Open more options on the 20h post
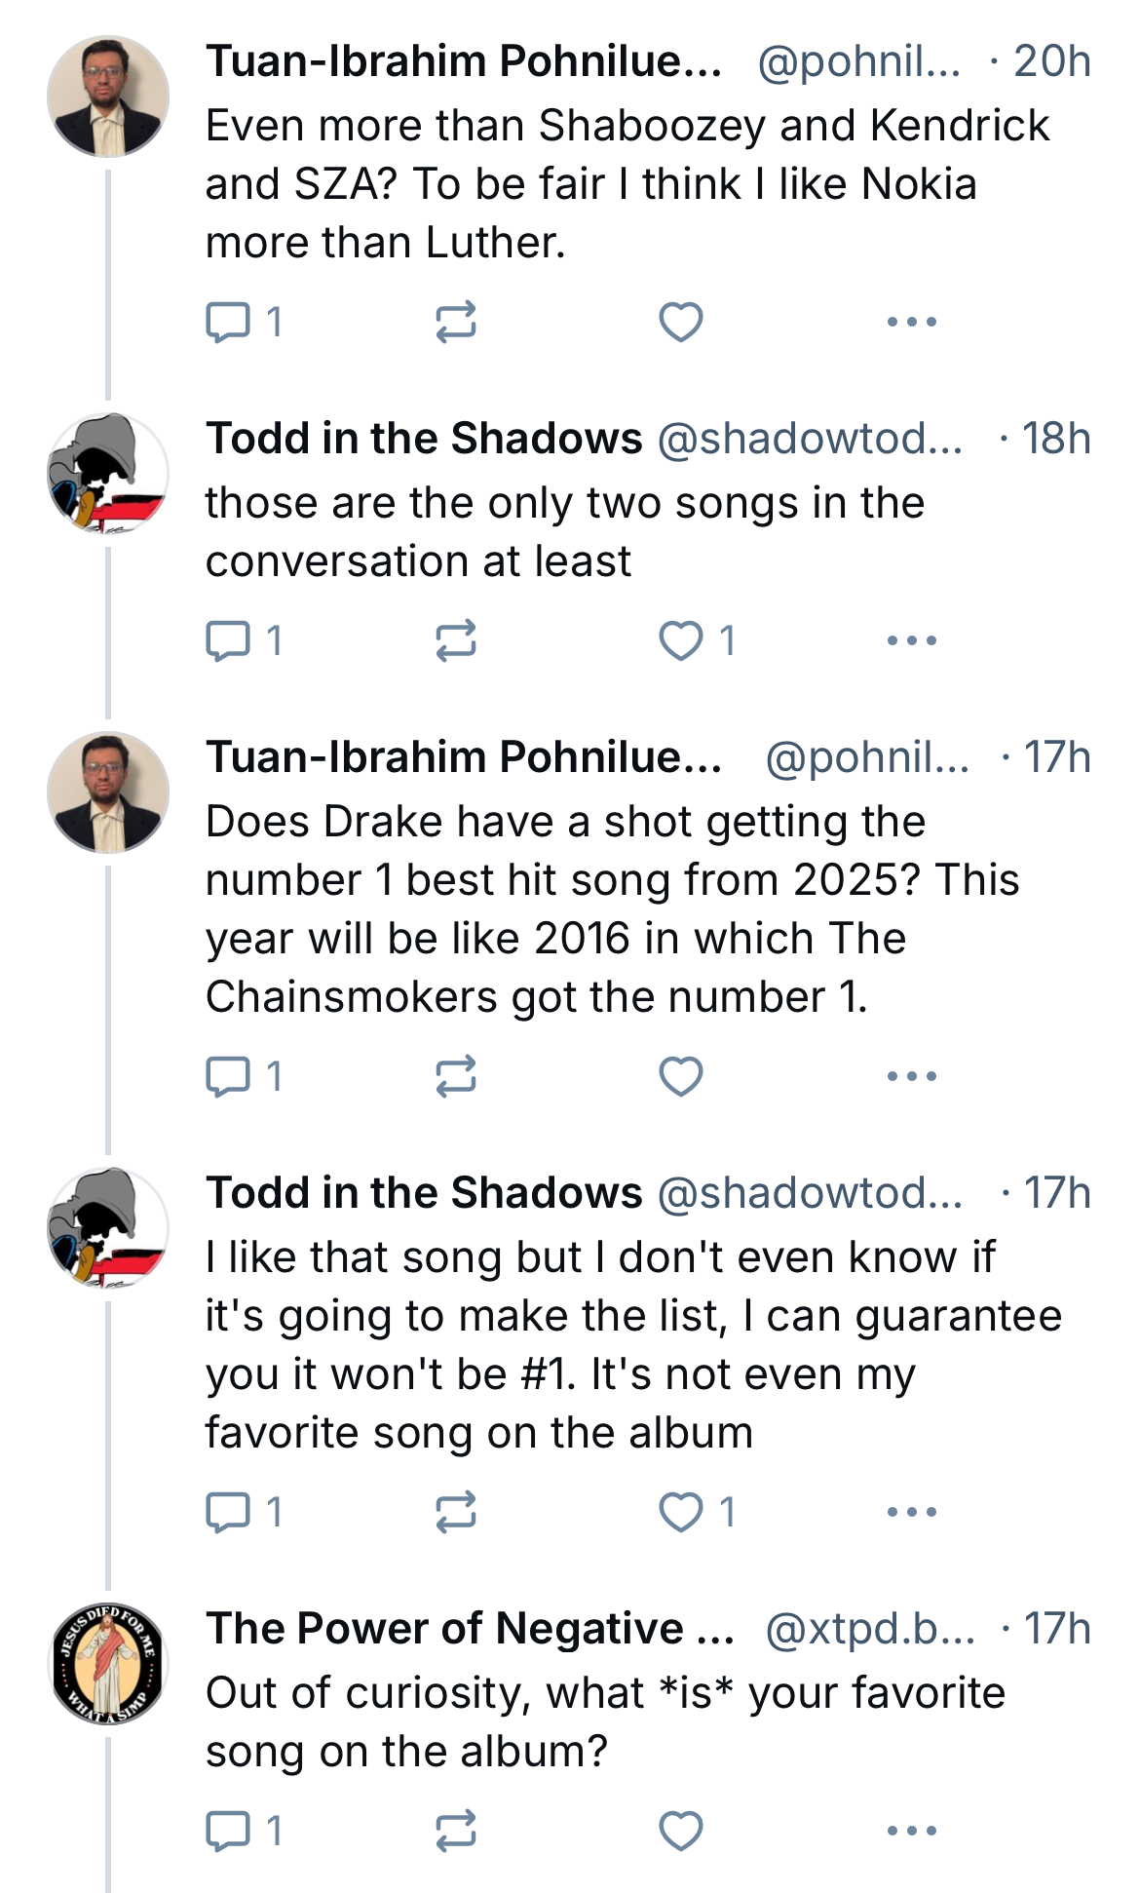The image size is (1140, 1893). [912, 322]
